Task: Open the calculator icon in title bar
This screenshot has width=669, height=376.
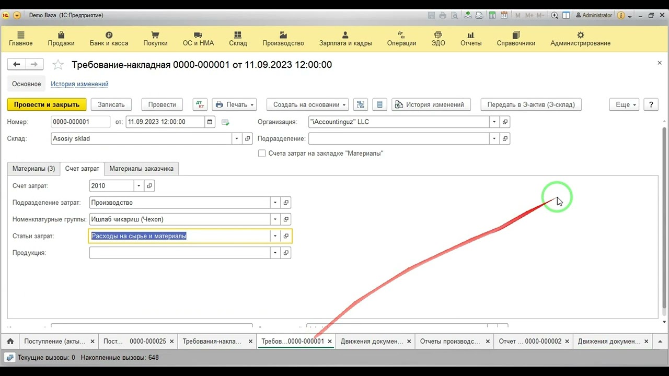Action: pos(492,15)
